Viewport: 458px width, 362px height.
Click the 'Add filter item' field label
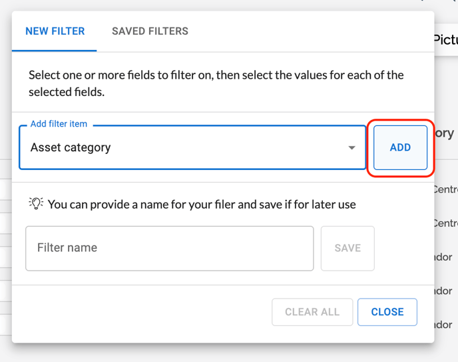(59, 124)
